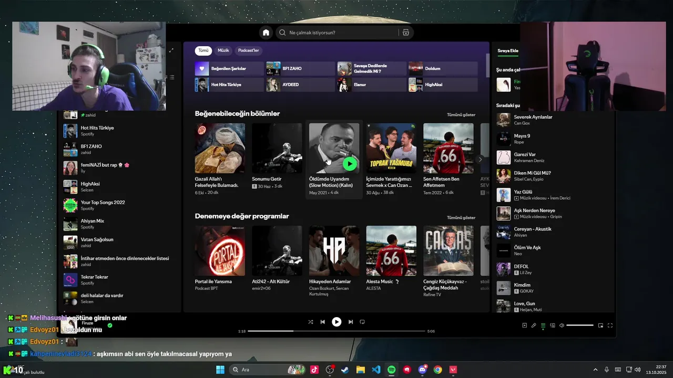Open BF1 ZAHO shortcut tile
673x378 pixels.
(x=300, y=69)
